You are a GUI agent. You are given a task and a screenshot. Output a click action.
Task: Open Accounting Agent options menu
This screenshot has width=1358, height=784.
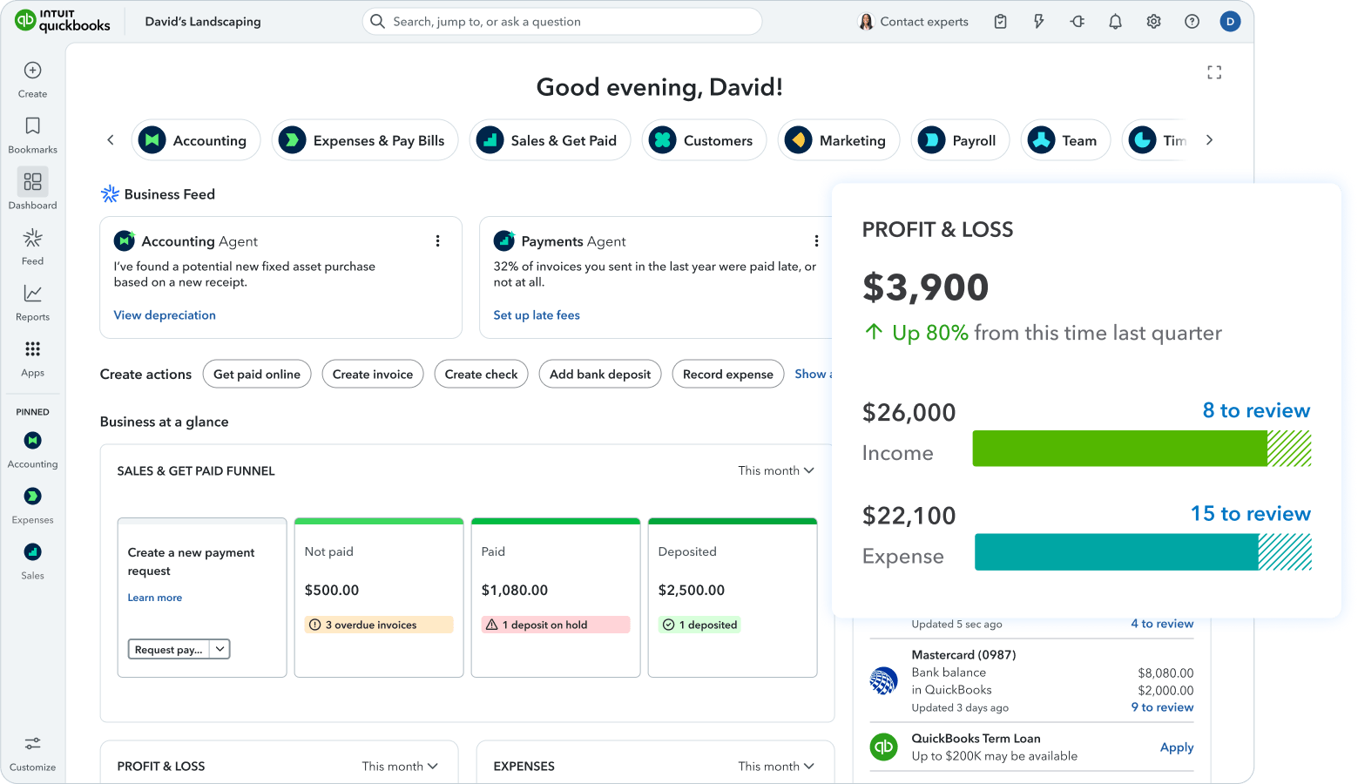pyautogui.click(x=437, y=241)
